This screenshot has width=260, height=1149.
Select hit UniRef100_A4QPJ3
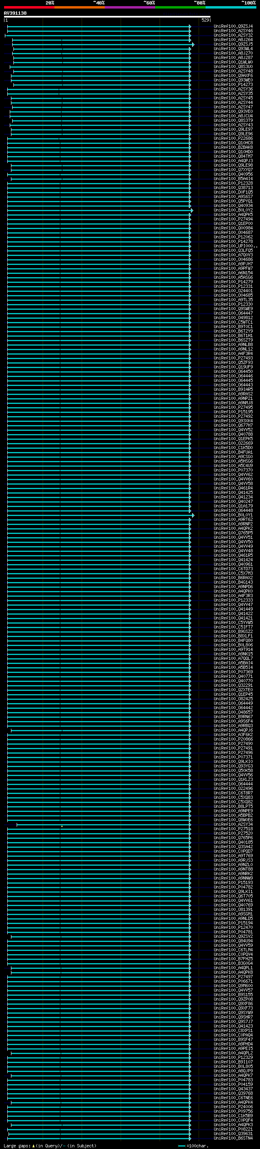(233, 161)
